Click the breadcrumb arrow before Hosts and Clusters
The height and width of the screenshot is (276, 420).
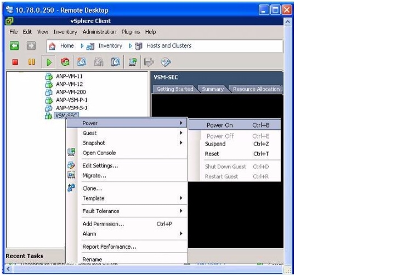point(130,46)
